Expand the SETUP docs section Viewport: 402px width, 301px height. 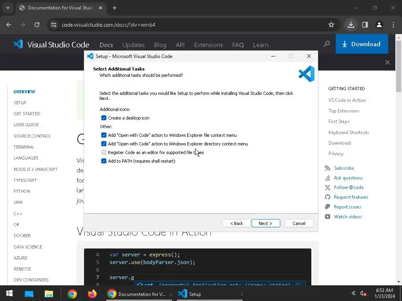[20, 103]
